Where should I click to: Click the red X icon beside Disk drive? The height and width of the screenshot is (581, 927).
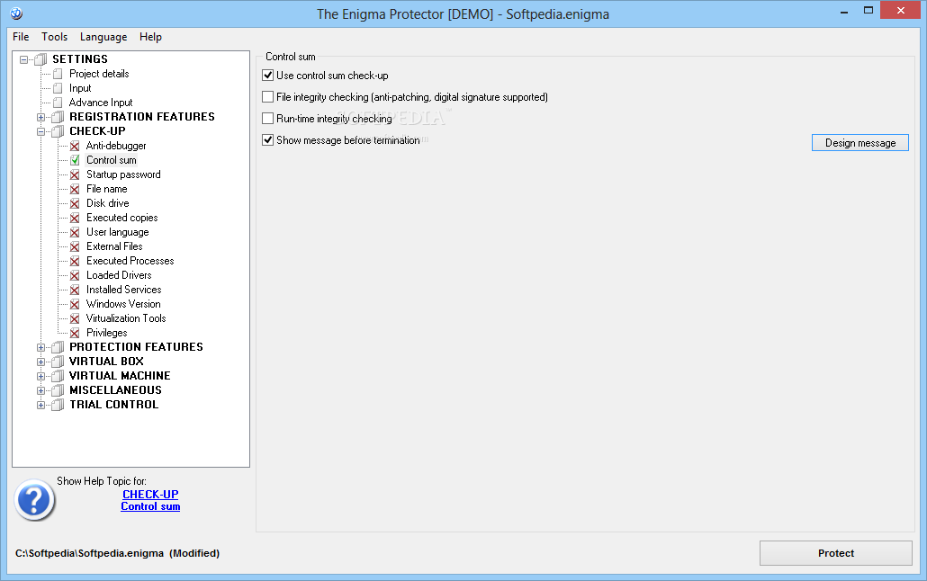75,203
